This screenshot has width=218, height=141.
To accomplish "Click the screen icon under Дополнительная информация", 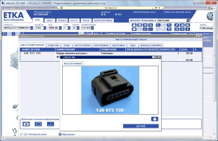I will pos(38,124).
